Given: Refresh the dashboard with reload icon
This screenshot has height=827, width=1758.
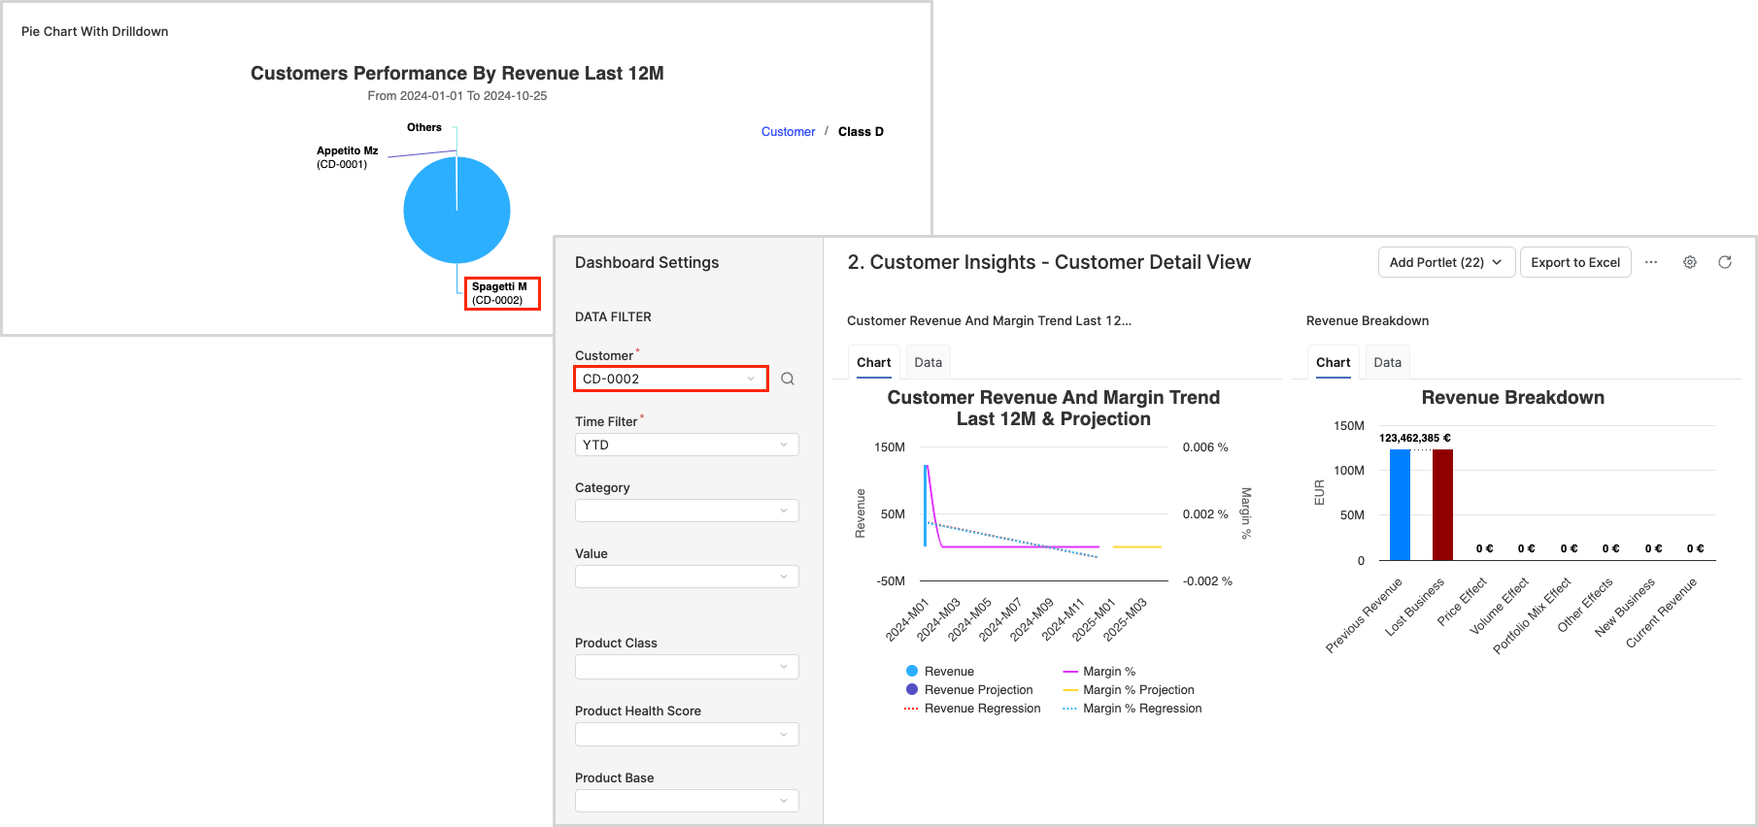Looking at the screenshot, I should pyautogui.click(x=1725, y=262).
